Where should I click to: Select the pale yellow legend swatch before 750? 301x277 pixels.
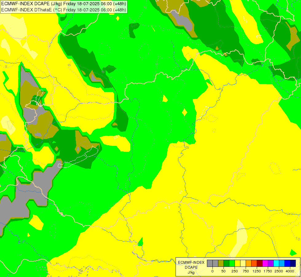(x=243, y=263)
